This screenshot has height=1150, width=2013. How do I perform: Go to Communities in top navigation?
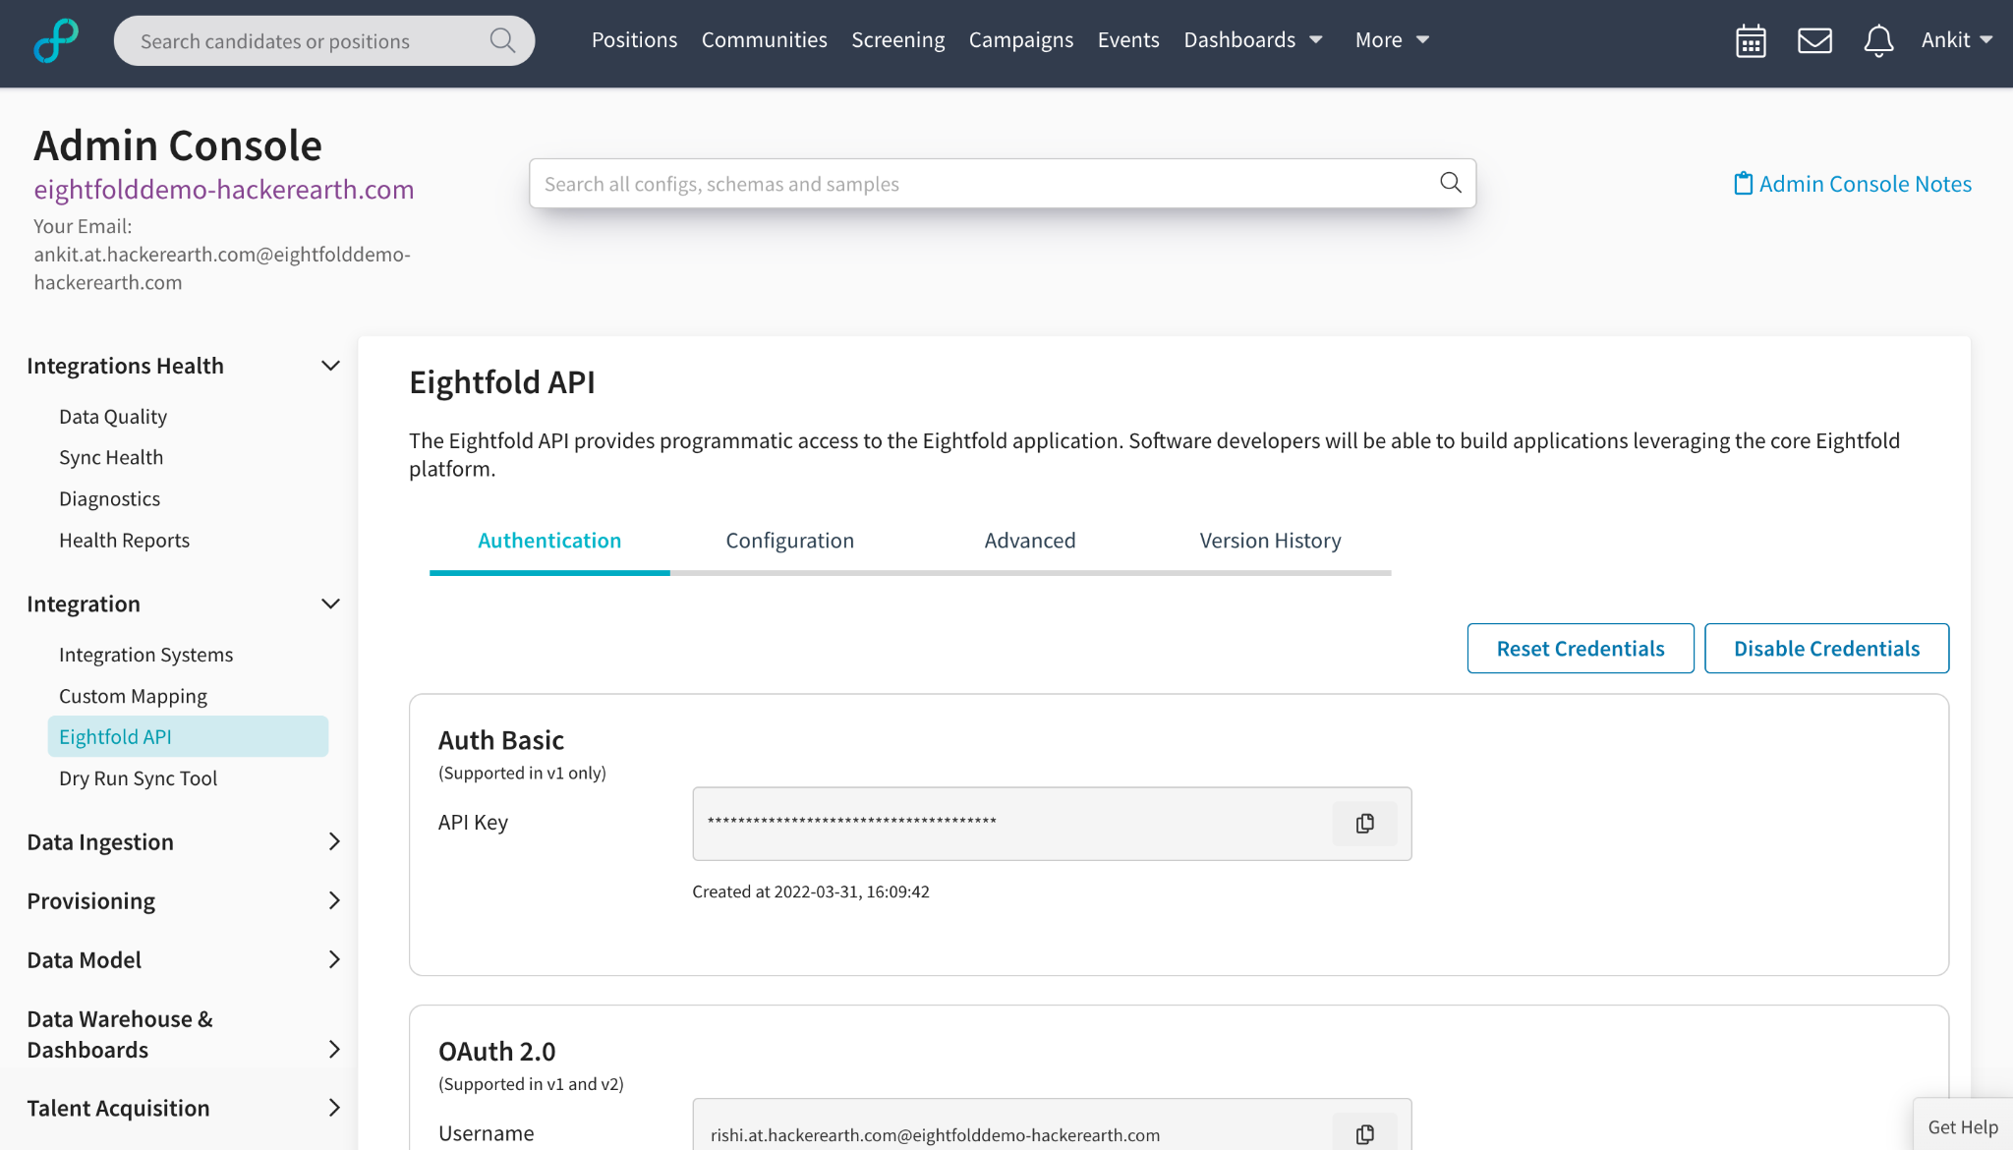(x=764, y=40)
